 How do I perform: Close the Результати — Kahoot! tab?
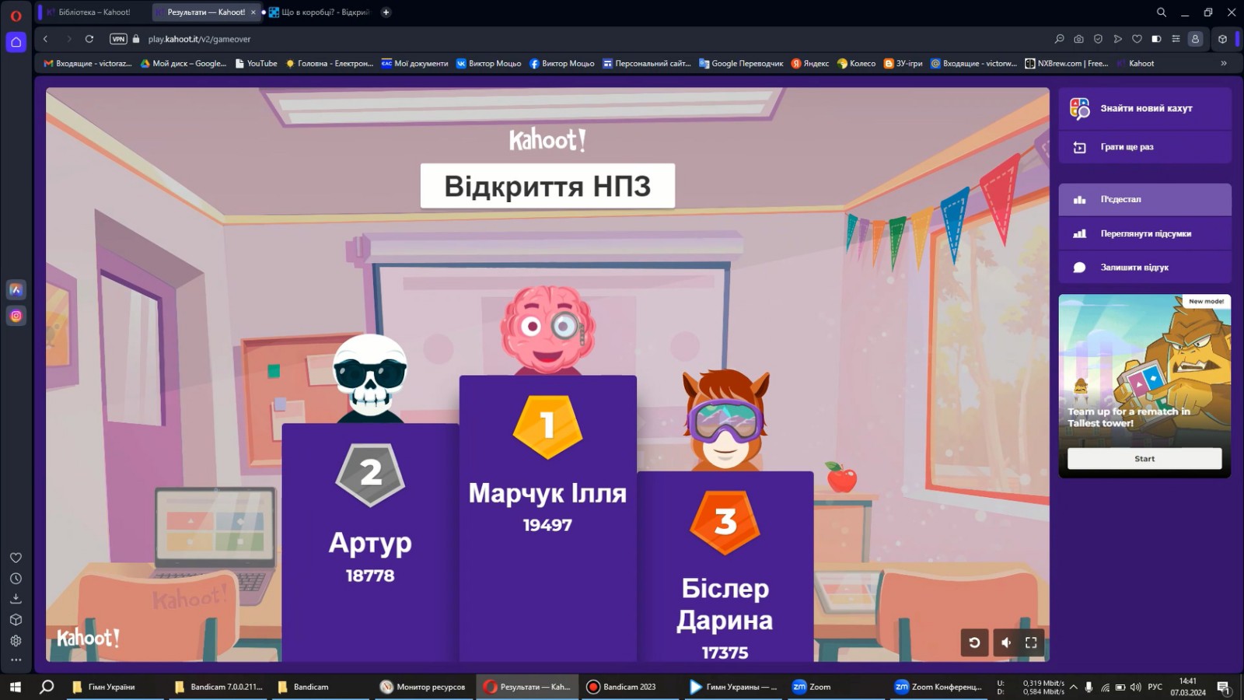(x=253, y=12)
